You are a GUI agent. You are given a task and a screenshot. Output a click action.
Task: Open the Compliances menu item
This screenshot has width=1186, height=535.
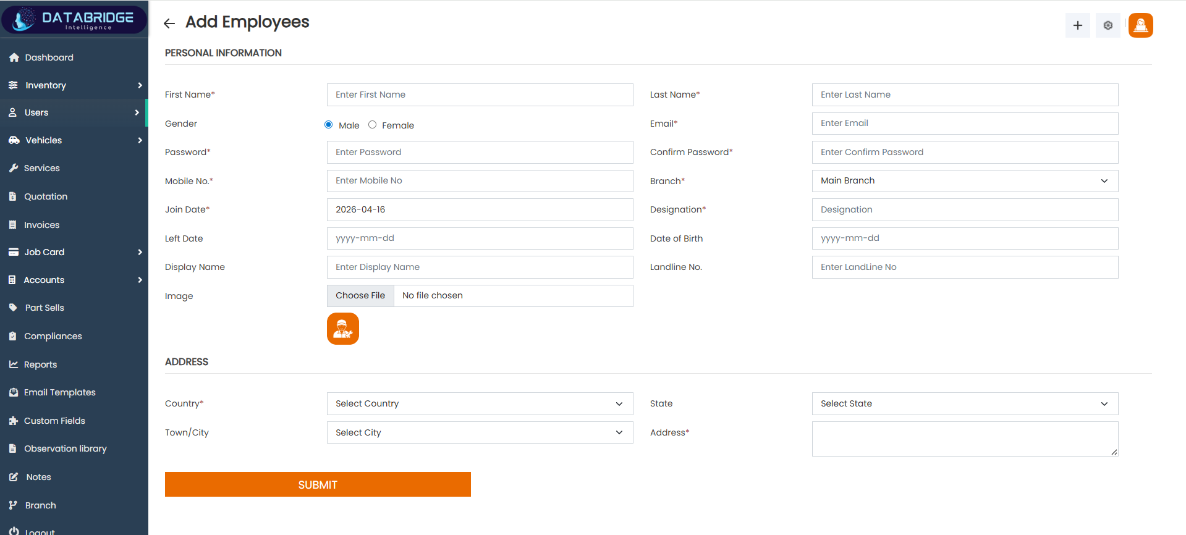74,336
